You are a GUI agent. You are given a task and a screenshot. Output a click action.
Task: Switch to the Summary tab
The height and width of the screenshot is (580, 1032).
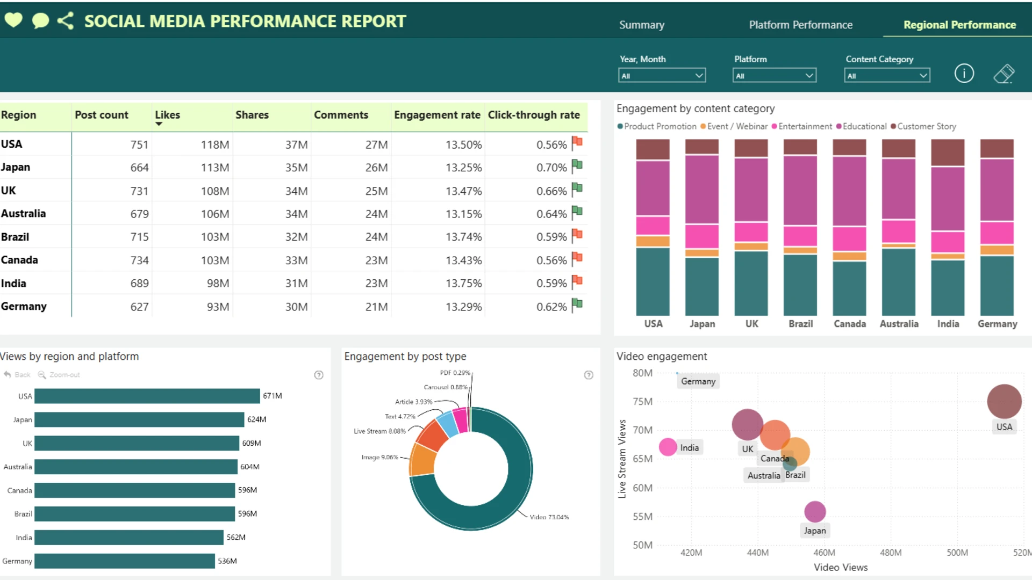click(641, 25)
